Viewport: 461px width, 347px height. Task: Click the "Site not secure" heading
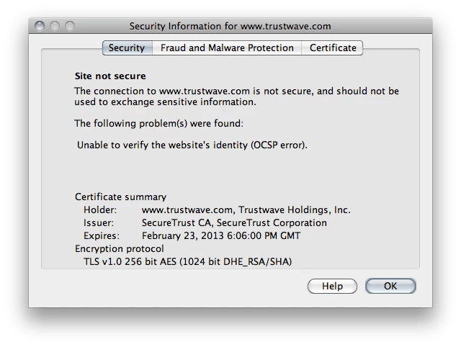point(110,76)
